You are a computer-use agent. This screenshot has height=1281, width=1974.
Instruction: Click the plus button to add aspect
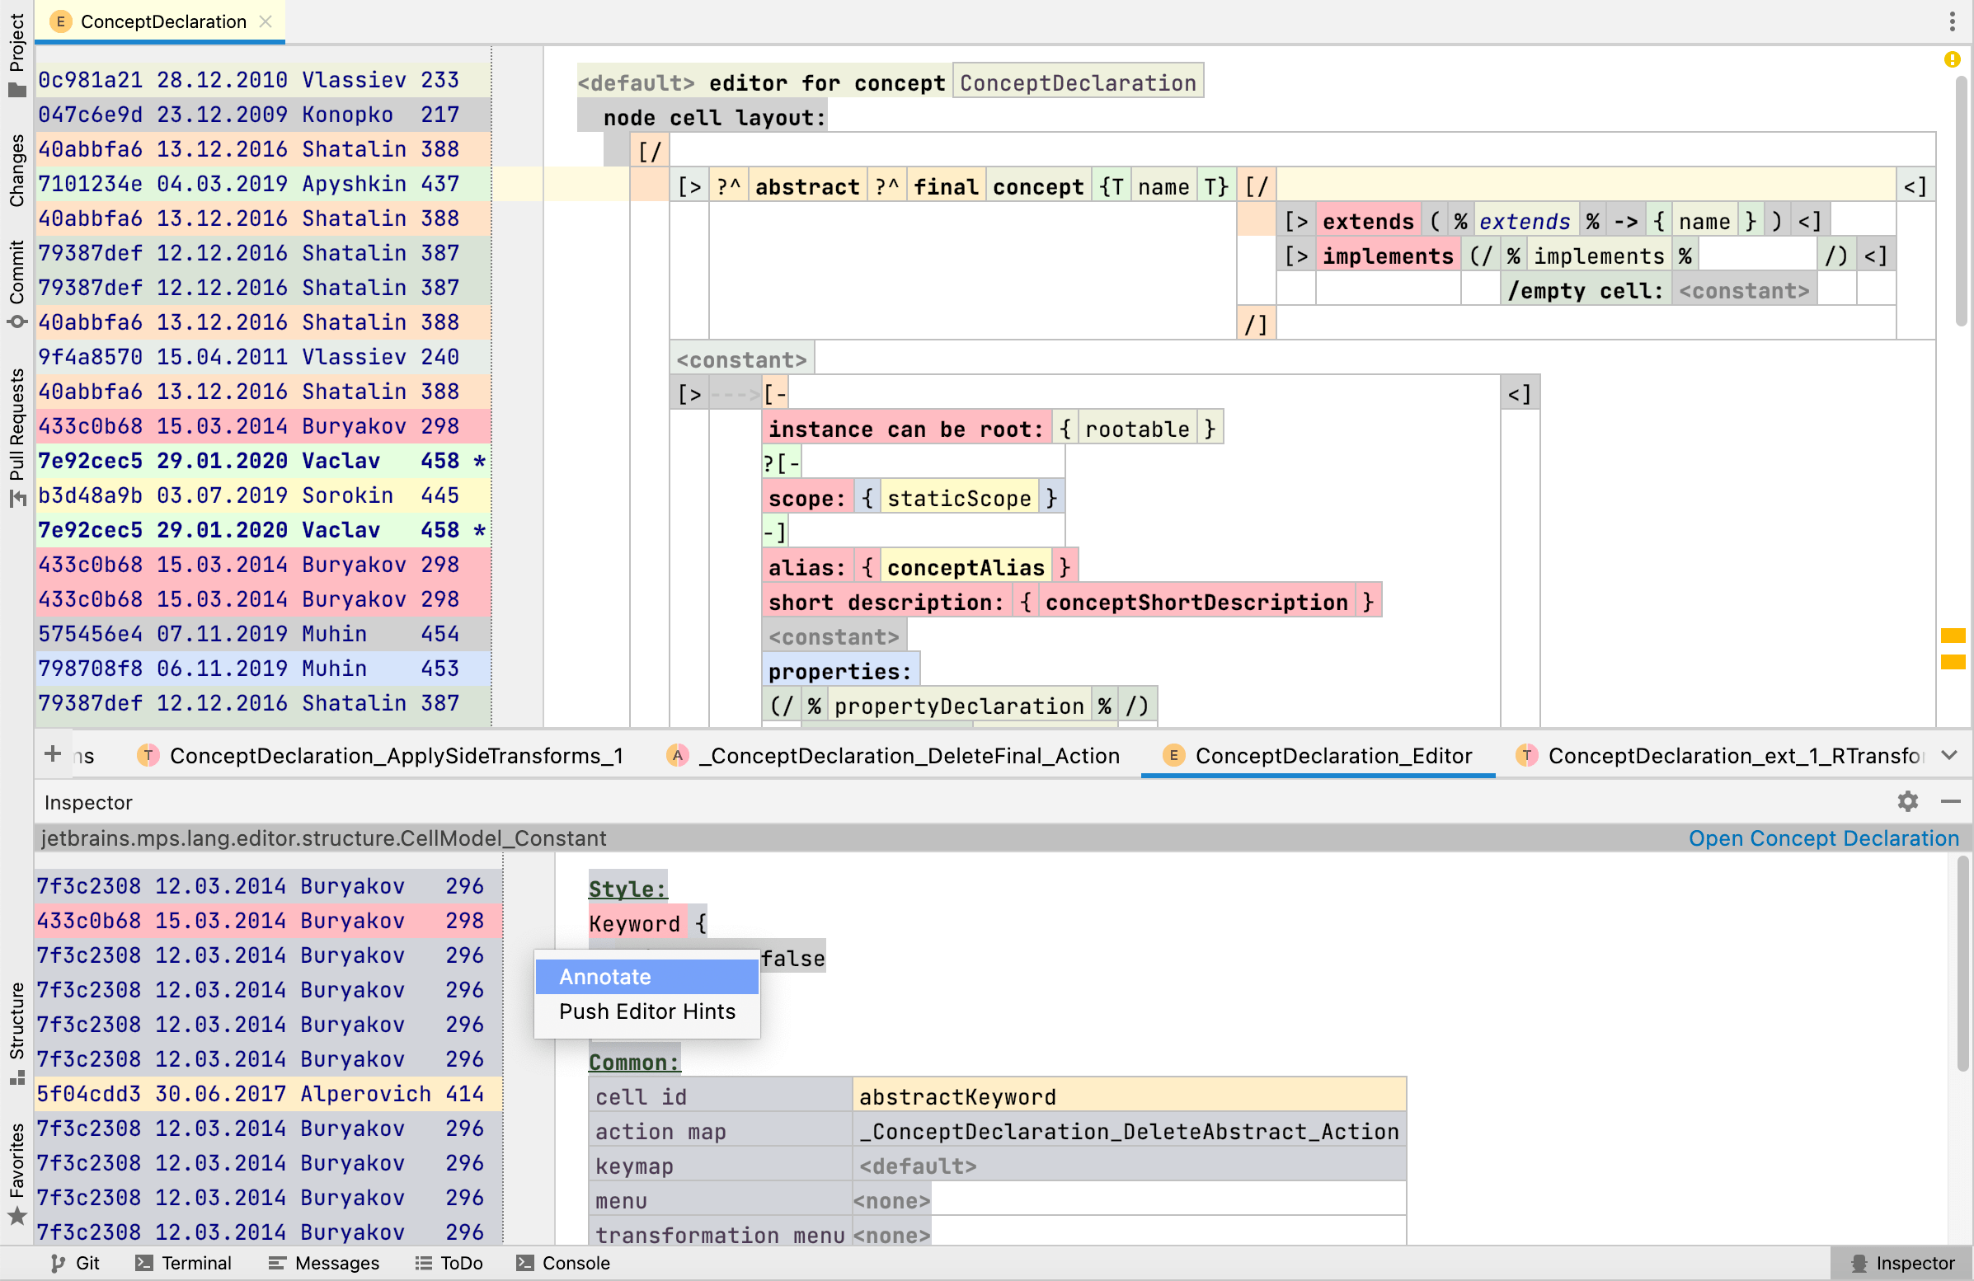click(52, 753)
